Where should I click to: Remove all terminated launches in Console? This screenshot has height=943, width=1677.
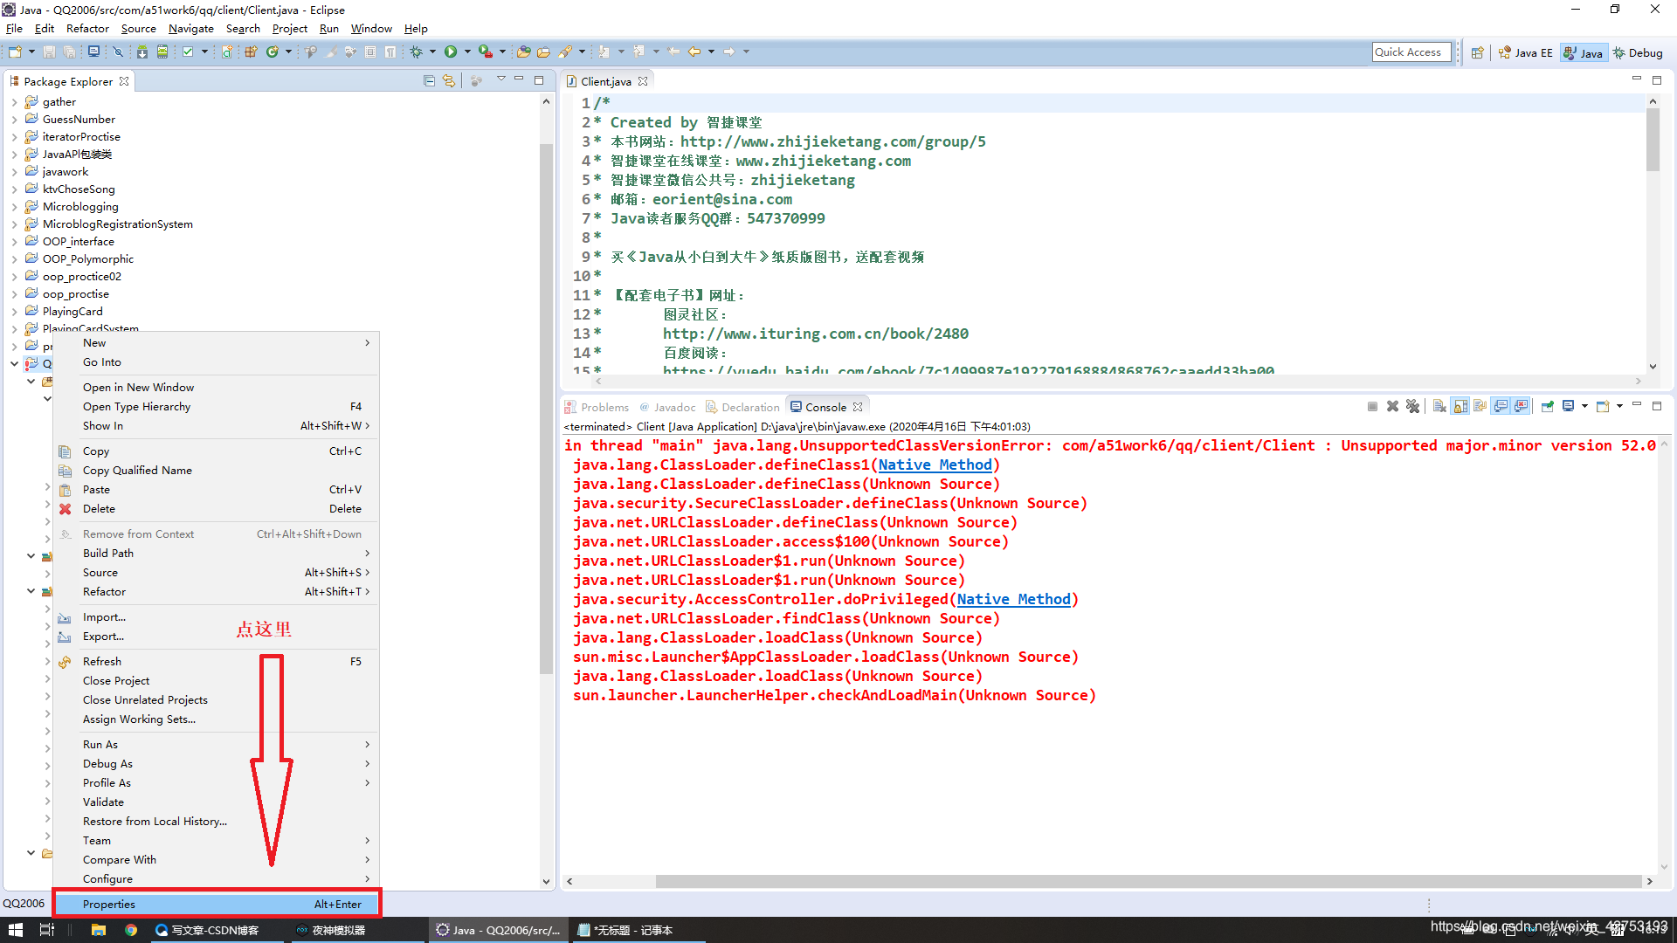pos(1413,407)
